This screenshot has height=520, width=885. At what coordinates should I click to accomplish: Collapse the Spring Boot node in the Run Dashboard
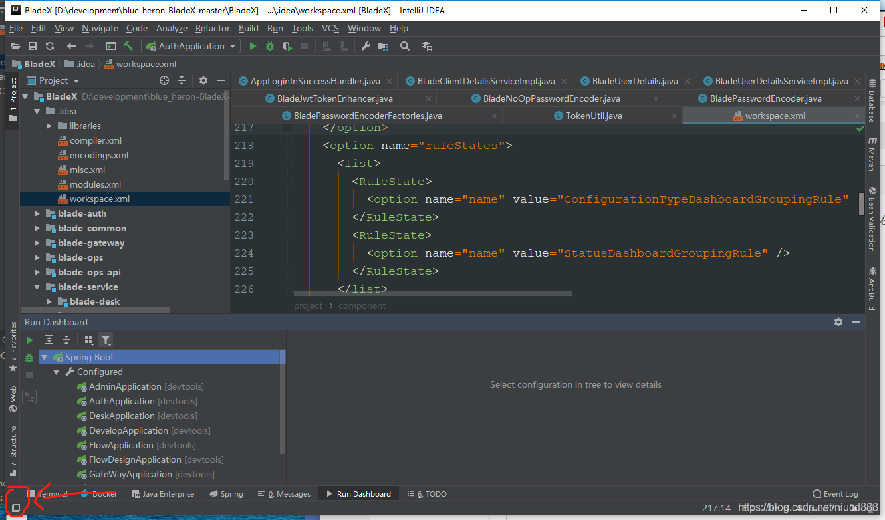(x=45, y=358)
